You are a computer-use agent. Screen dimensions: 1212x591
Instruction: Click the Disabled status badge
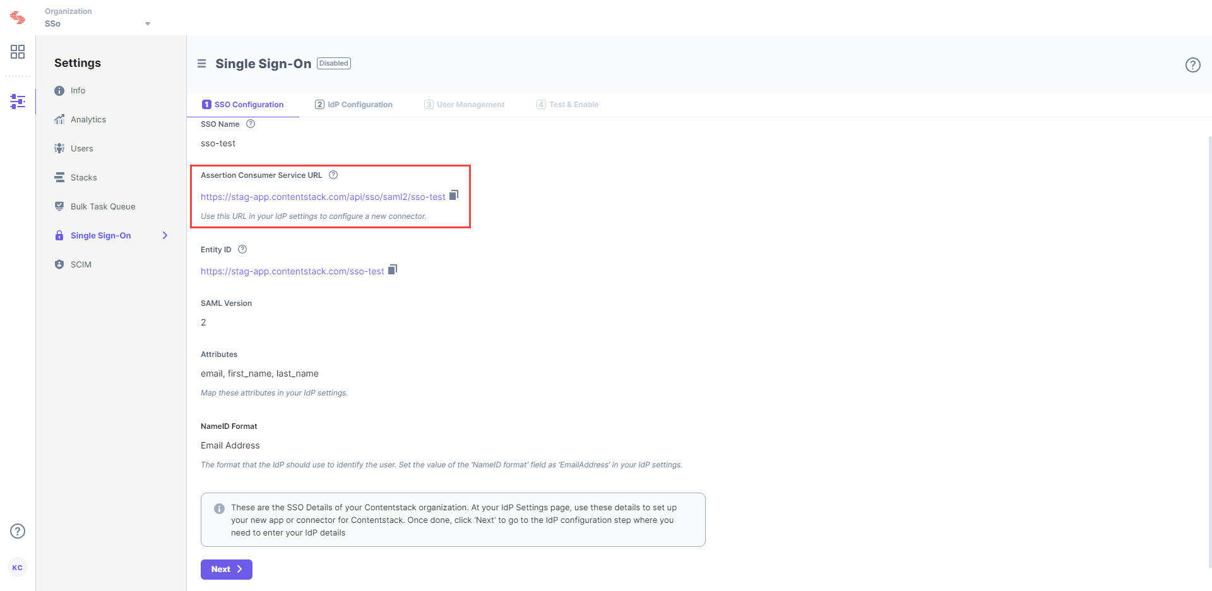(334, 63)
